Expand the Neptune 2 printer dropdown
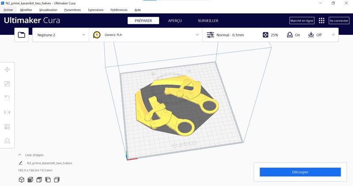The height and width of the screenshot is (186, 353). coord(61,35)
